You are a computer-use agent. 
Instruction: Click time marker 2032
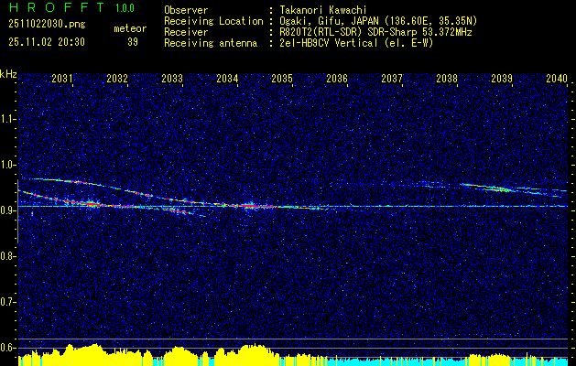coord(117,78)
